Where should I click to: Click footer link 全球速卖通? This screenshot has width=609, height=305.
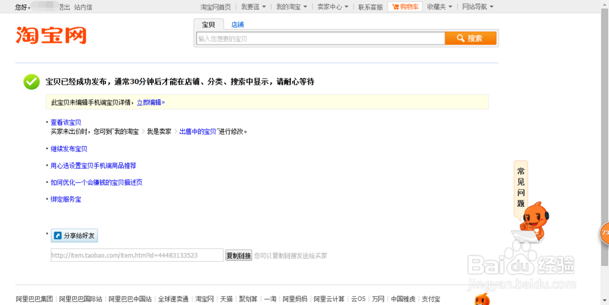point(173,299)
